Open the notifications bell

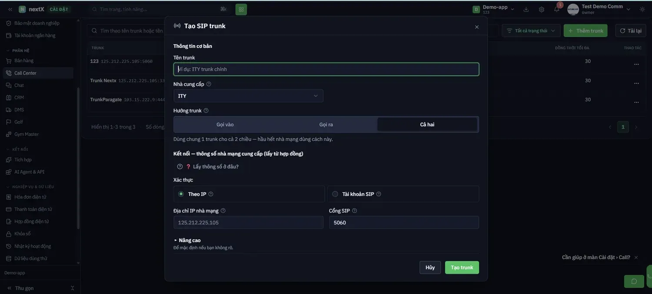click(x=557, y=9)
